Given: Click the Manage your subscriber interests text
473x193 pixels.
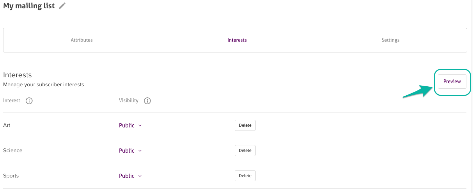Looking at the screenshot, I should coord(43,85).
